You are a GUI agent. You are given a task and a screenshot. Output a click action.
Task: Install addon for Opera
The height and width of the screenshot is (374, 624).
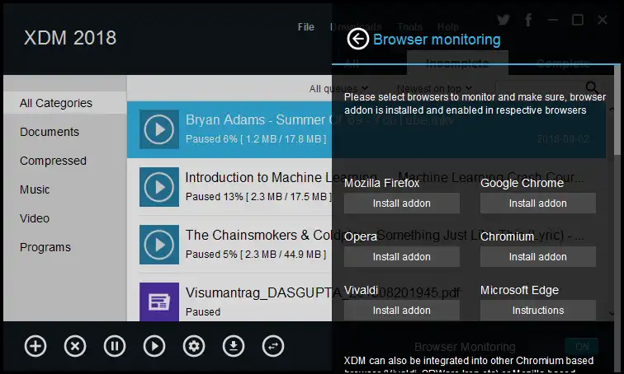click(x=401, y=257)
